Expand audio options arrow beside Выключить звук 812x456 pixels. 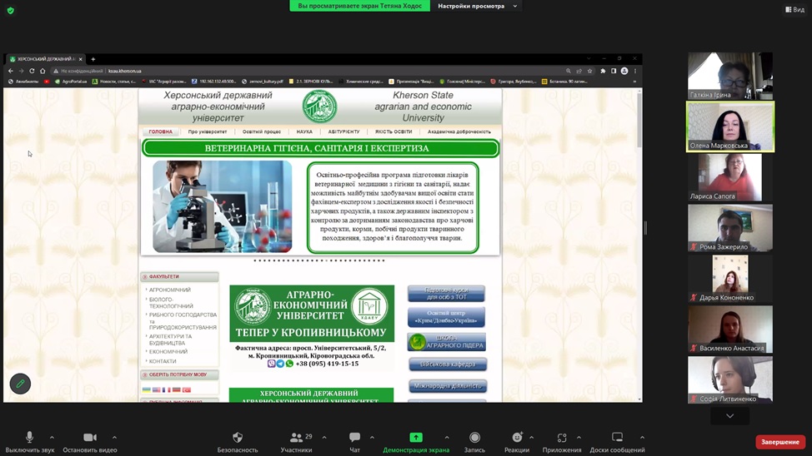[52, 438]
